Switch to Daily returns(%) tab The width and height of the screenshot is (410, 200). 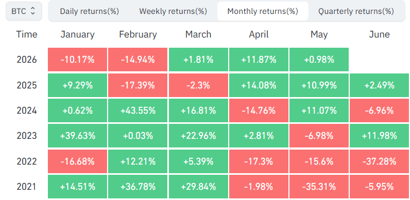click(89, 11)
